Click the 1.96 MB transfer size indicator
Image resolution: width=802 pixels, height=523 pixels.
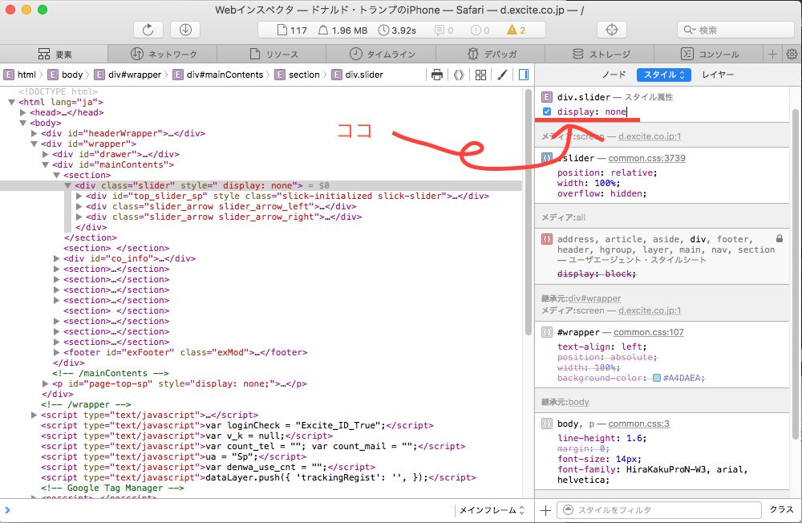point(342,30)
